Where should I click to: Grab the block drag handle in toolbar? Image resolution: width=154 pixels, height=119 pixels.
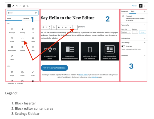point(46,27)
